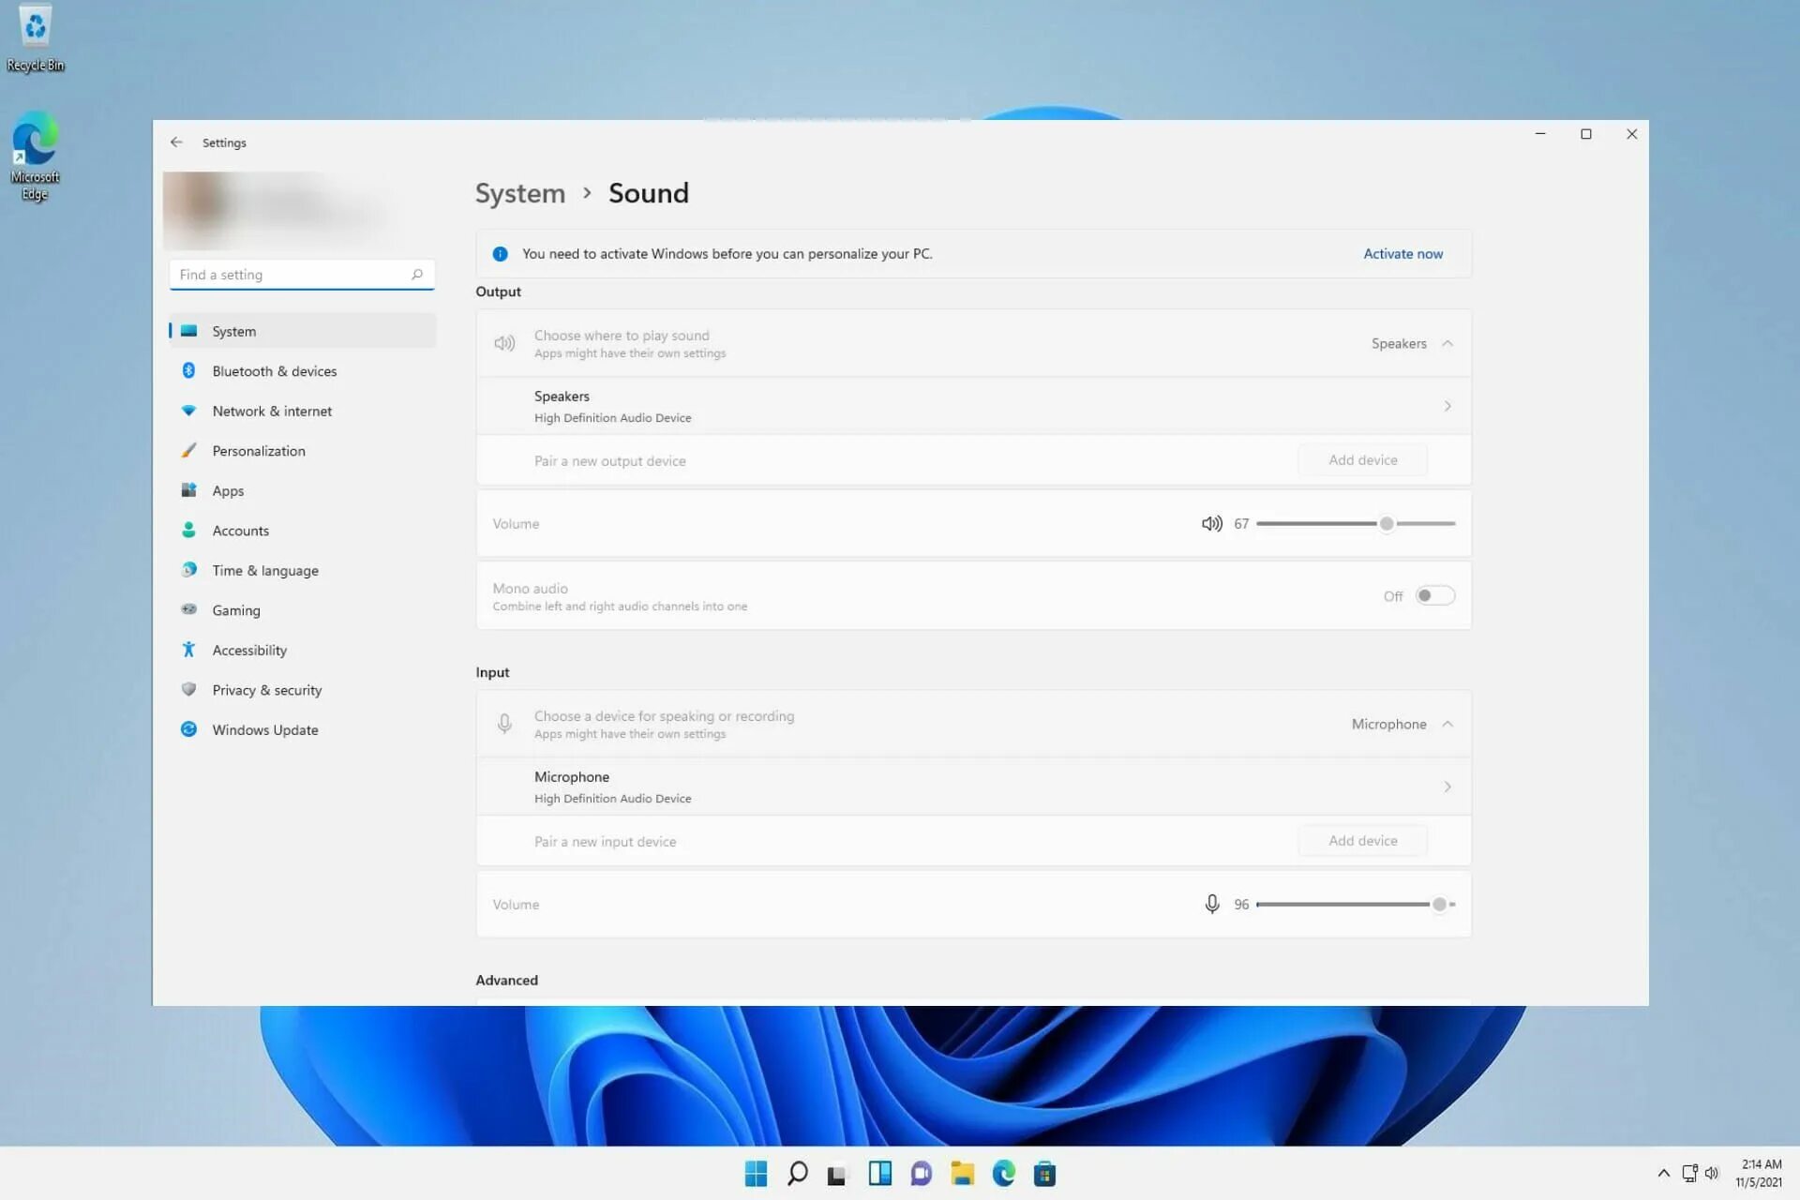Click the Bluetooth & devices icon
Screen dimensions: 1800x1200
(x=187, y=371)
